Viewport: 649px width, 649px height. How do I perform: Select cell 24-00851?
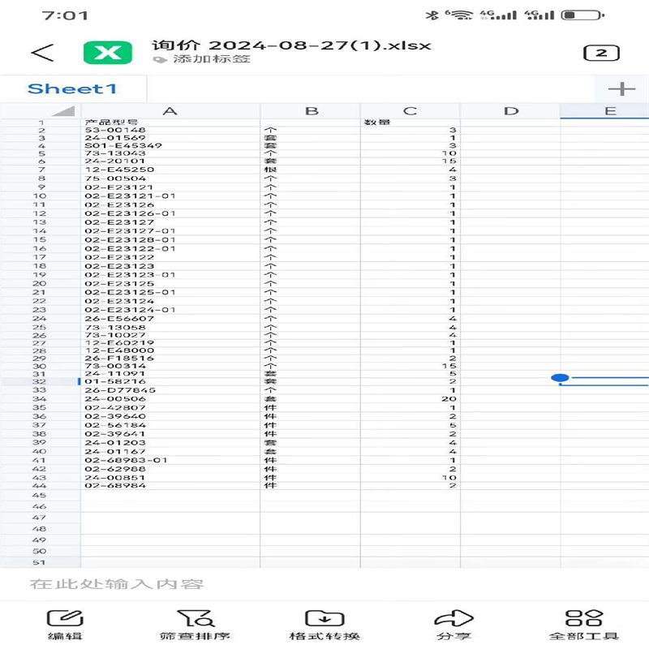170,478
